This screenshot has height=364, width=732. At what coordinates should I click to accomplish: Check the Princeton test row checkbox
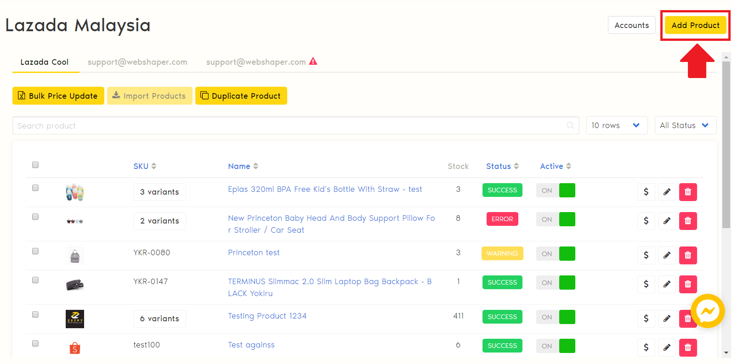tap(35, 251)
